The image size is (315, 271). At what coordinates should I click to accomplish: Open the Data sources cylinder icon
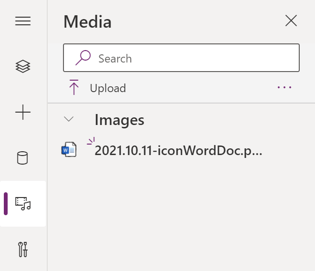pos(23,158)
